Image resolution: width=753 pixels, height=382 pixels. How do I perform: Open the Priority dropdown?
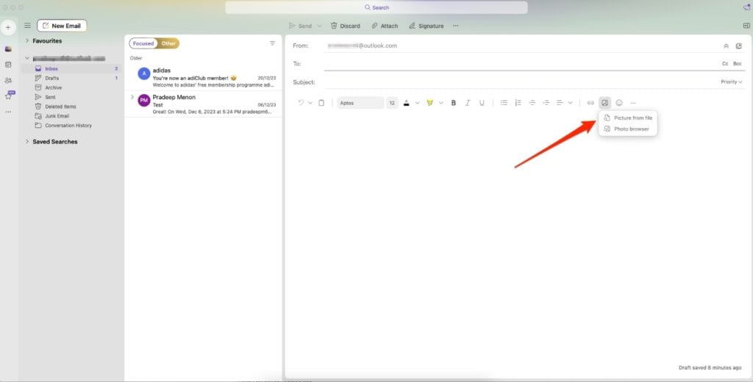(732, 82)
